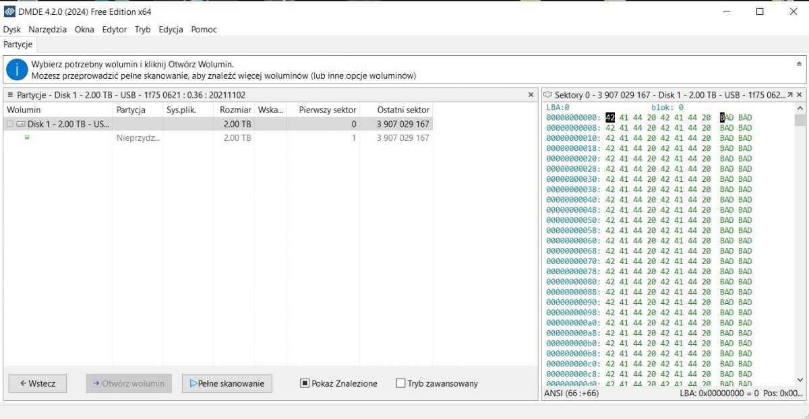Open the Edytor menu

115,30
